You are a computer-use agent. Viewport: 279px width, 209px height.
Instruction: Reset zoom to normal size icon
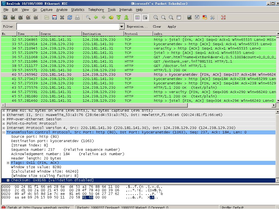(x=171, y=17)
